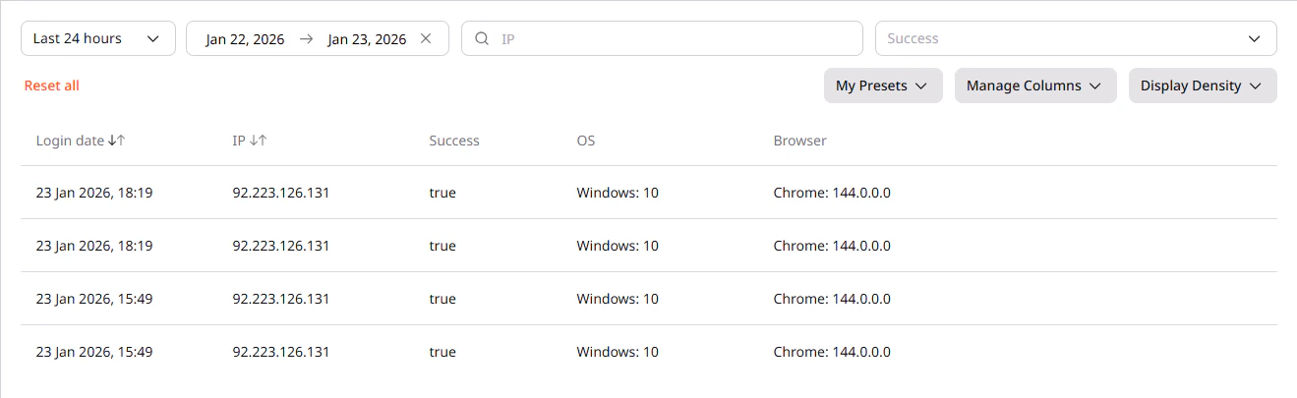
Task: Open the Manage Columns menu
Action: coord(1035,85)
